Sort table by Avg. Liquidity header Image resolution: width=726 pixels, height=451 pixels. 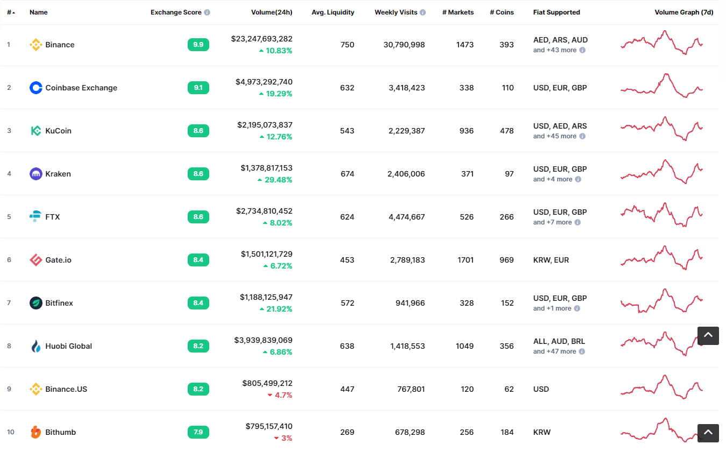333,12
